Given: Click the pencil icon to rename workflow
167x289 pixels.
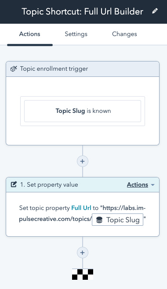Looking at the screenshot, I should click(155, 11).
